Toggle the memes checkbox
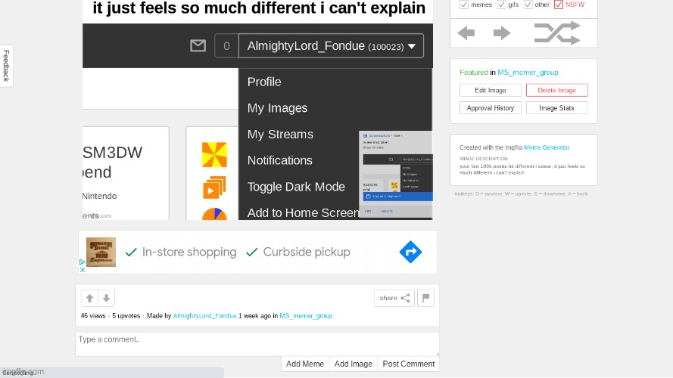This screenshot has width=673, height=378. pyautogui.click(x=464, y=5)
